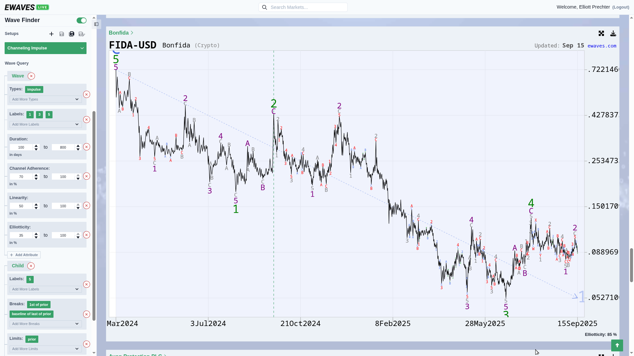Click the save setup icon
Viewport: 634px width, 356px height.
coord(62,34)
